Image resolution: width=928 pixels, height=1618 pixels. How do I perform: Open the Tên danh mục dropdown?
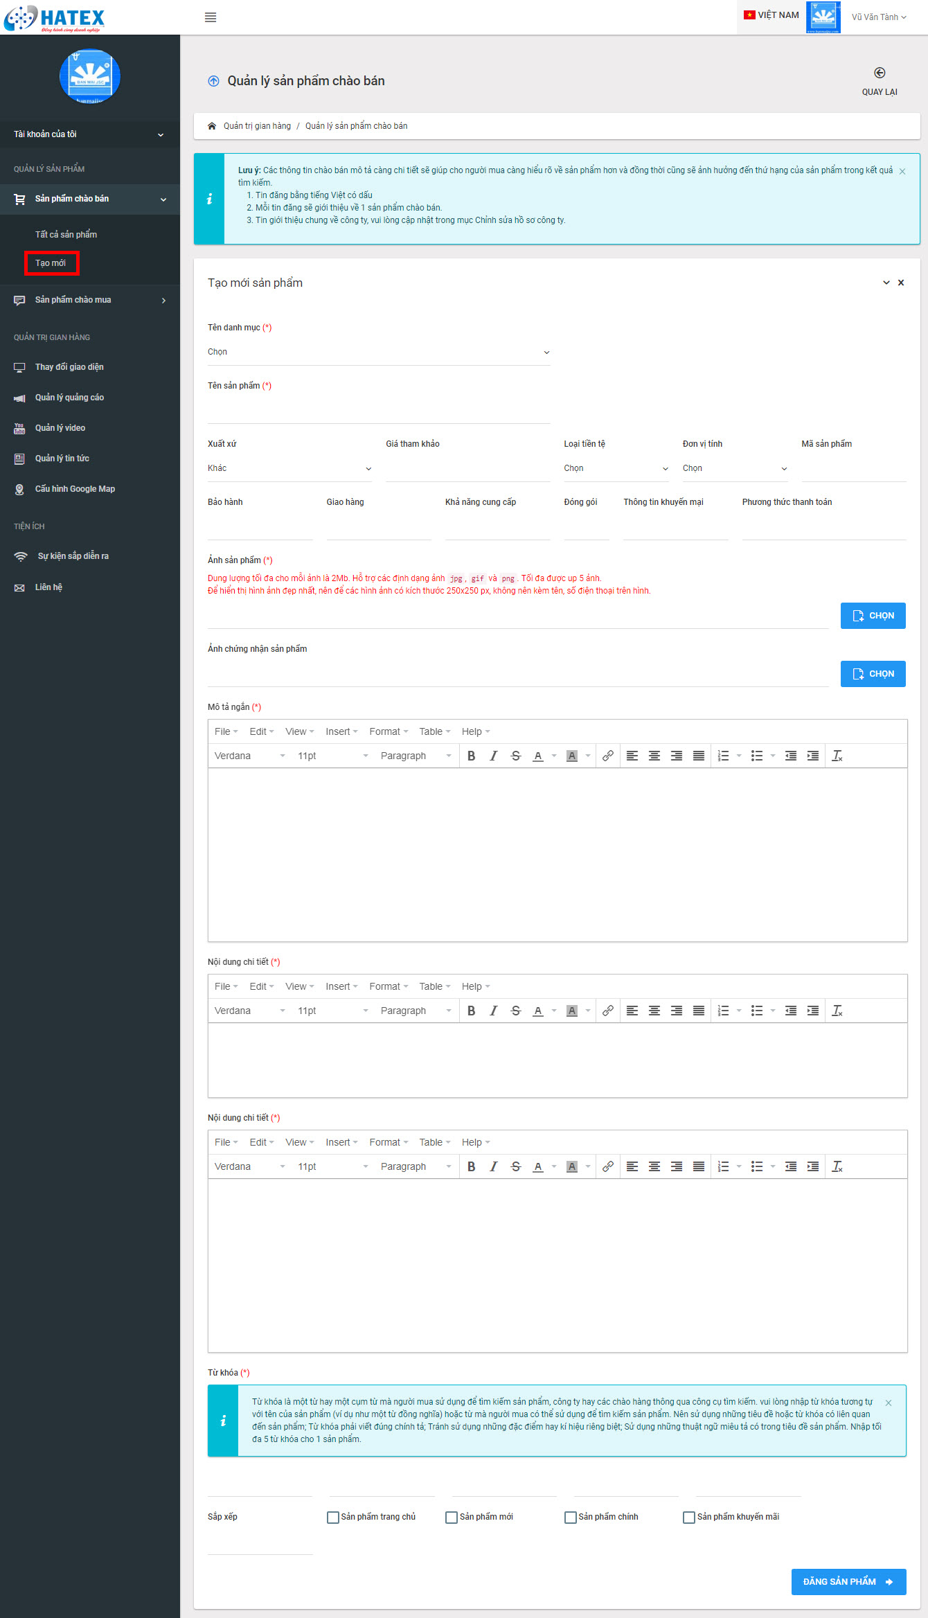pos(379,352)
